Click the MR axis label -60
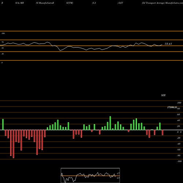This screenshot has height=183, width=183. (179, 150)
